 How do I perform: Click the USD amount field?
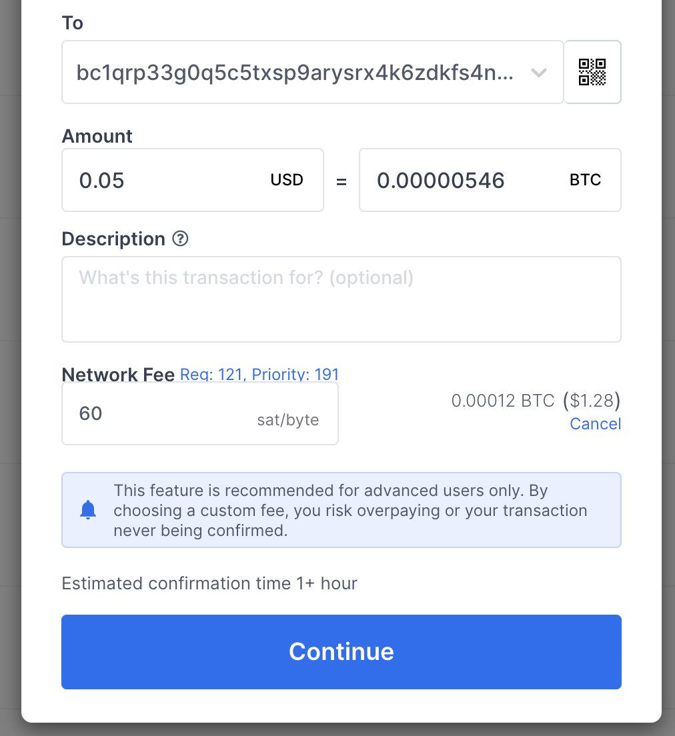click(193, 180)
